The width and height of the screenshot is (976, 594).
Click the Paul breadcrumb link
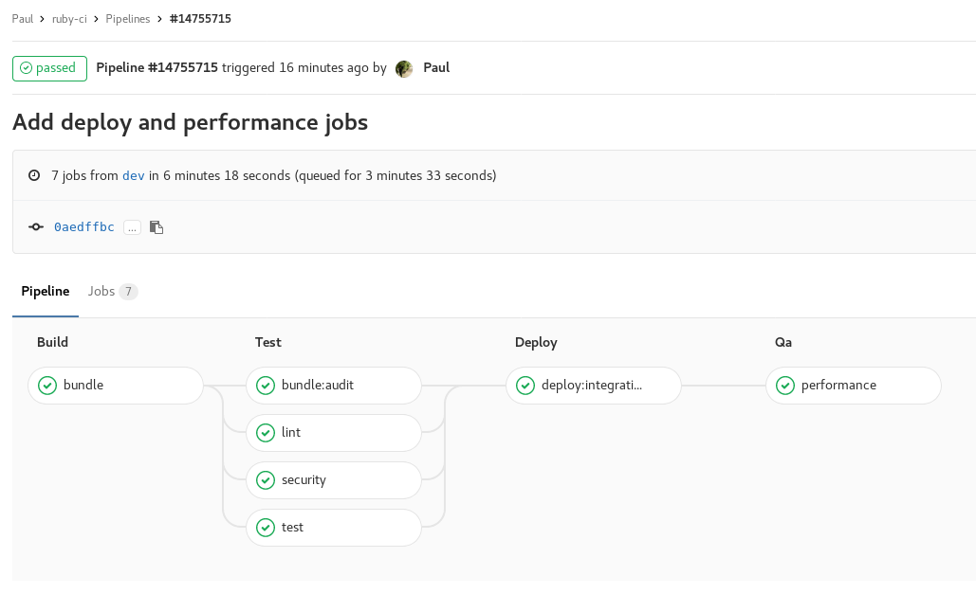point(23,19)
